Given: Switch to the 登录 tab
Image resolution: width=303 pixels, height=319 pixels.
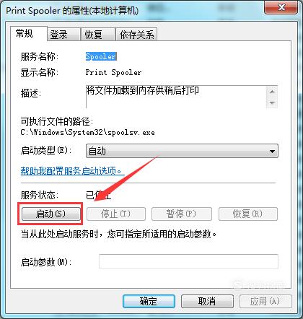Looking at the screenshot, I should tap(63, 35).
